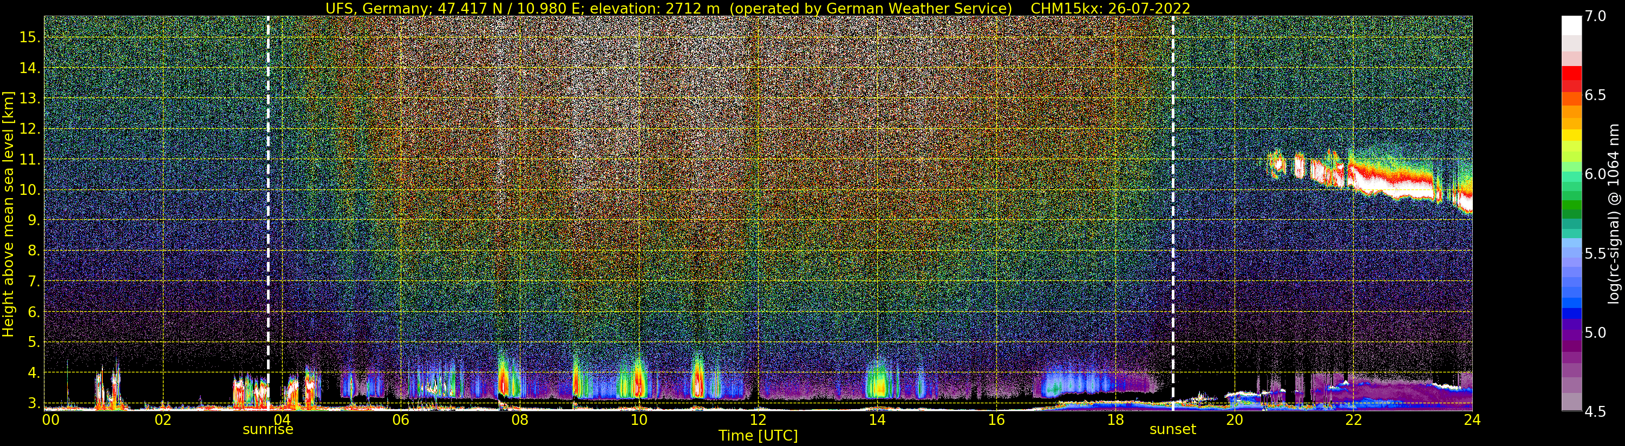Click the "11." height axis tick label

click(30, 160)
